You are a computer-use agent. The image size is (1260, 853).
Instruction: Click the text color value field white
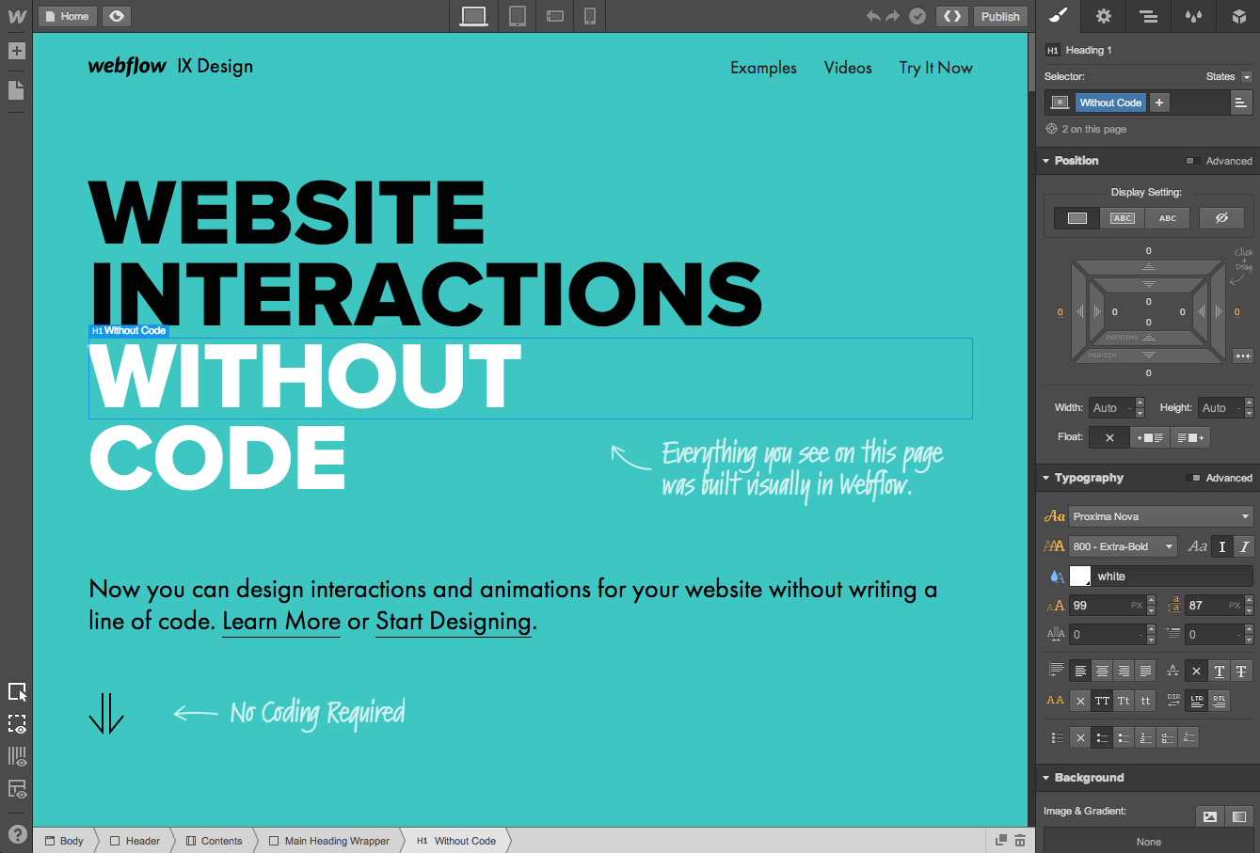pyautogui.click(x=1172, y=577)
